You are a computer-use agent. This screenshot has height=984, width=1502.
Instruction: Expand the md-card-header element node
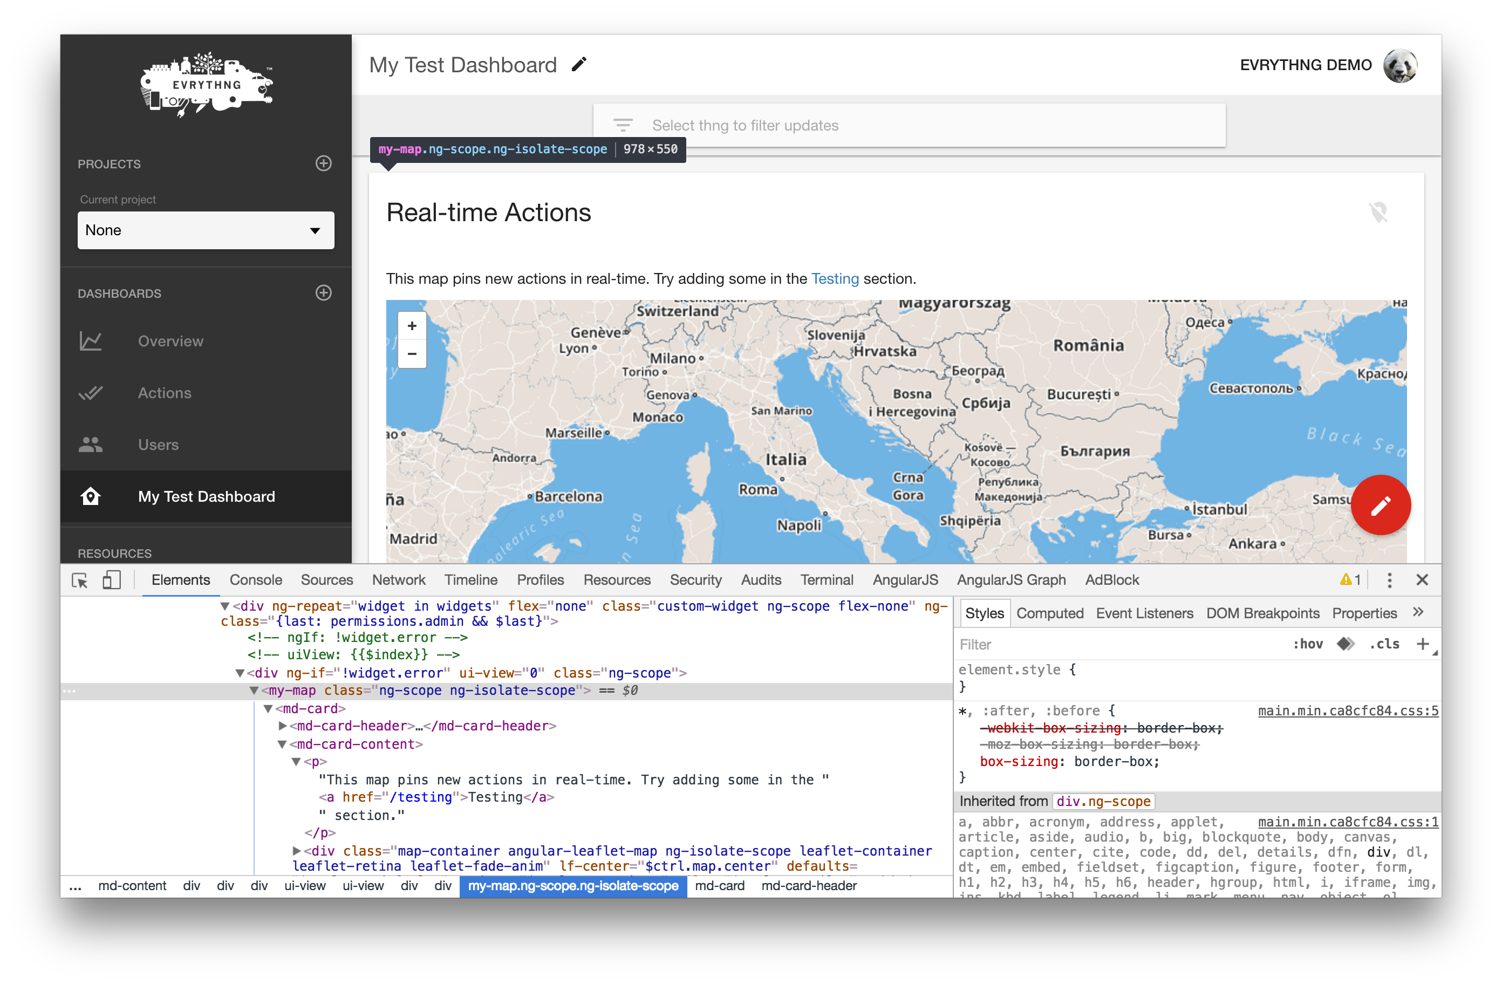click(x=282, y=726)
